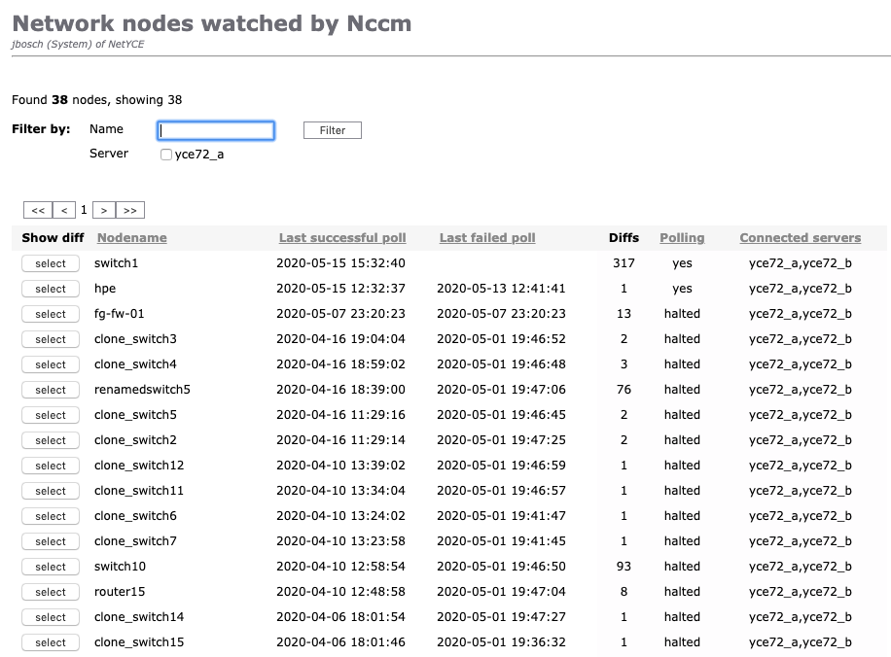Select diff for switch10 node
The image size is (891, 657).
tap(51, 567)
